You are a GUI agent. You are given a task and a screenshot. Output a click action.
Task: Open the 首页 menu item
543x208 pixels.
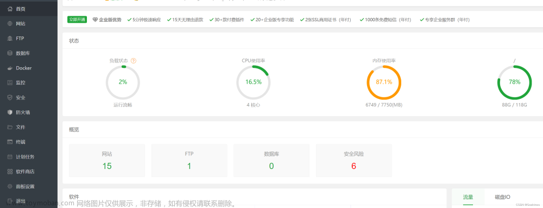29,9
